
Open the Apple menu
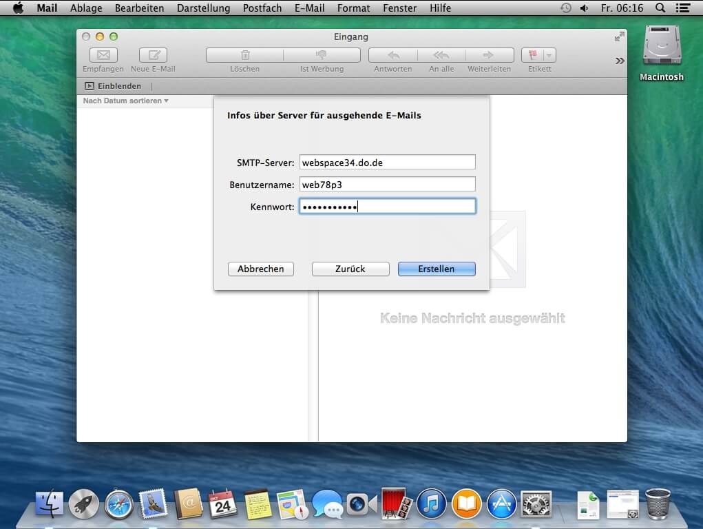(18, 8)
